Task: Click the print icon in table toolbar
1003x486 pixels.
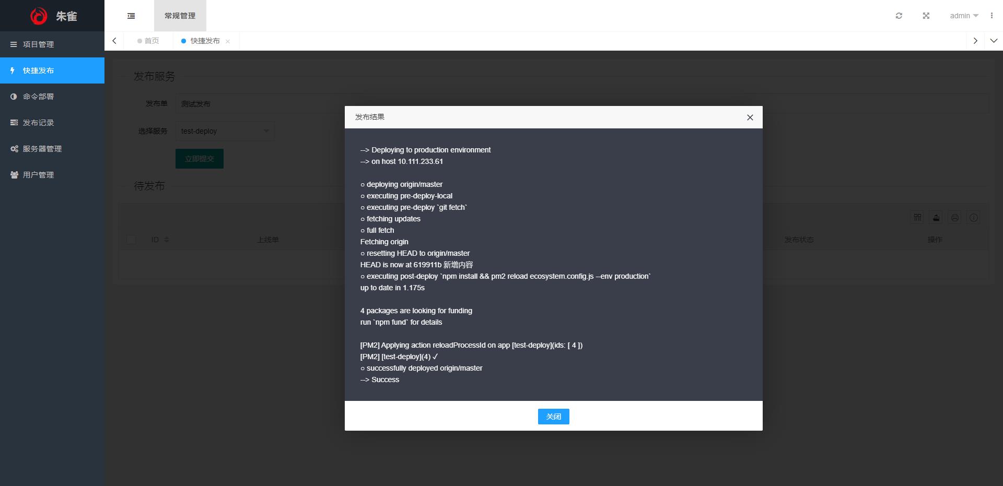Action: click(955, 218)
